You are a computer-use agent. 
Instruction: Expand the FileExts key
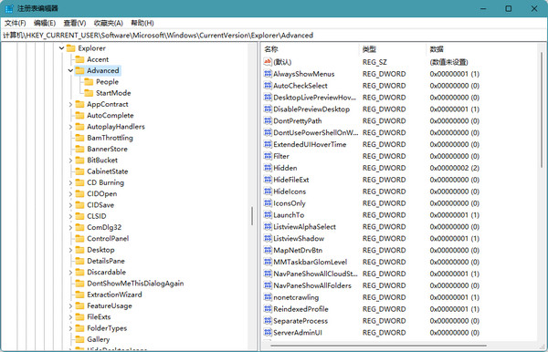coord(70,317)
